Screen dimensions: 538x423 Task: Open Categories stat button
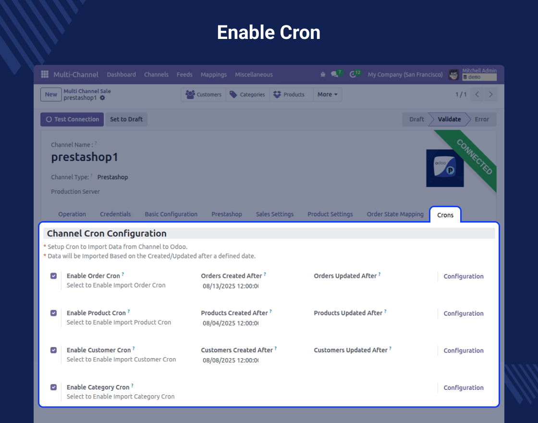tap(248, 94)
